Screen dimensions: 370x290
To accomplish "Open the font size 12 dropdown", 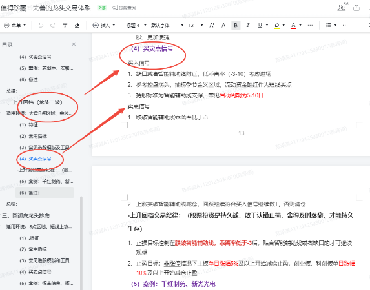I will 196,25.
